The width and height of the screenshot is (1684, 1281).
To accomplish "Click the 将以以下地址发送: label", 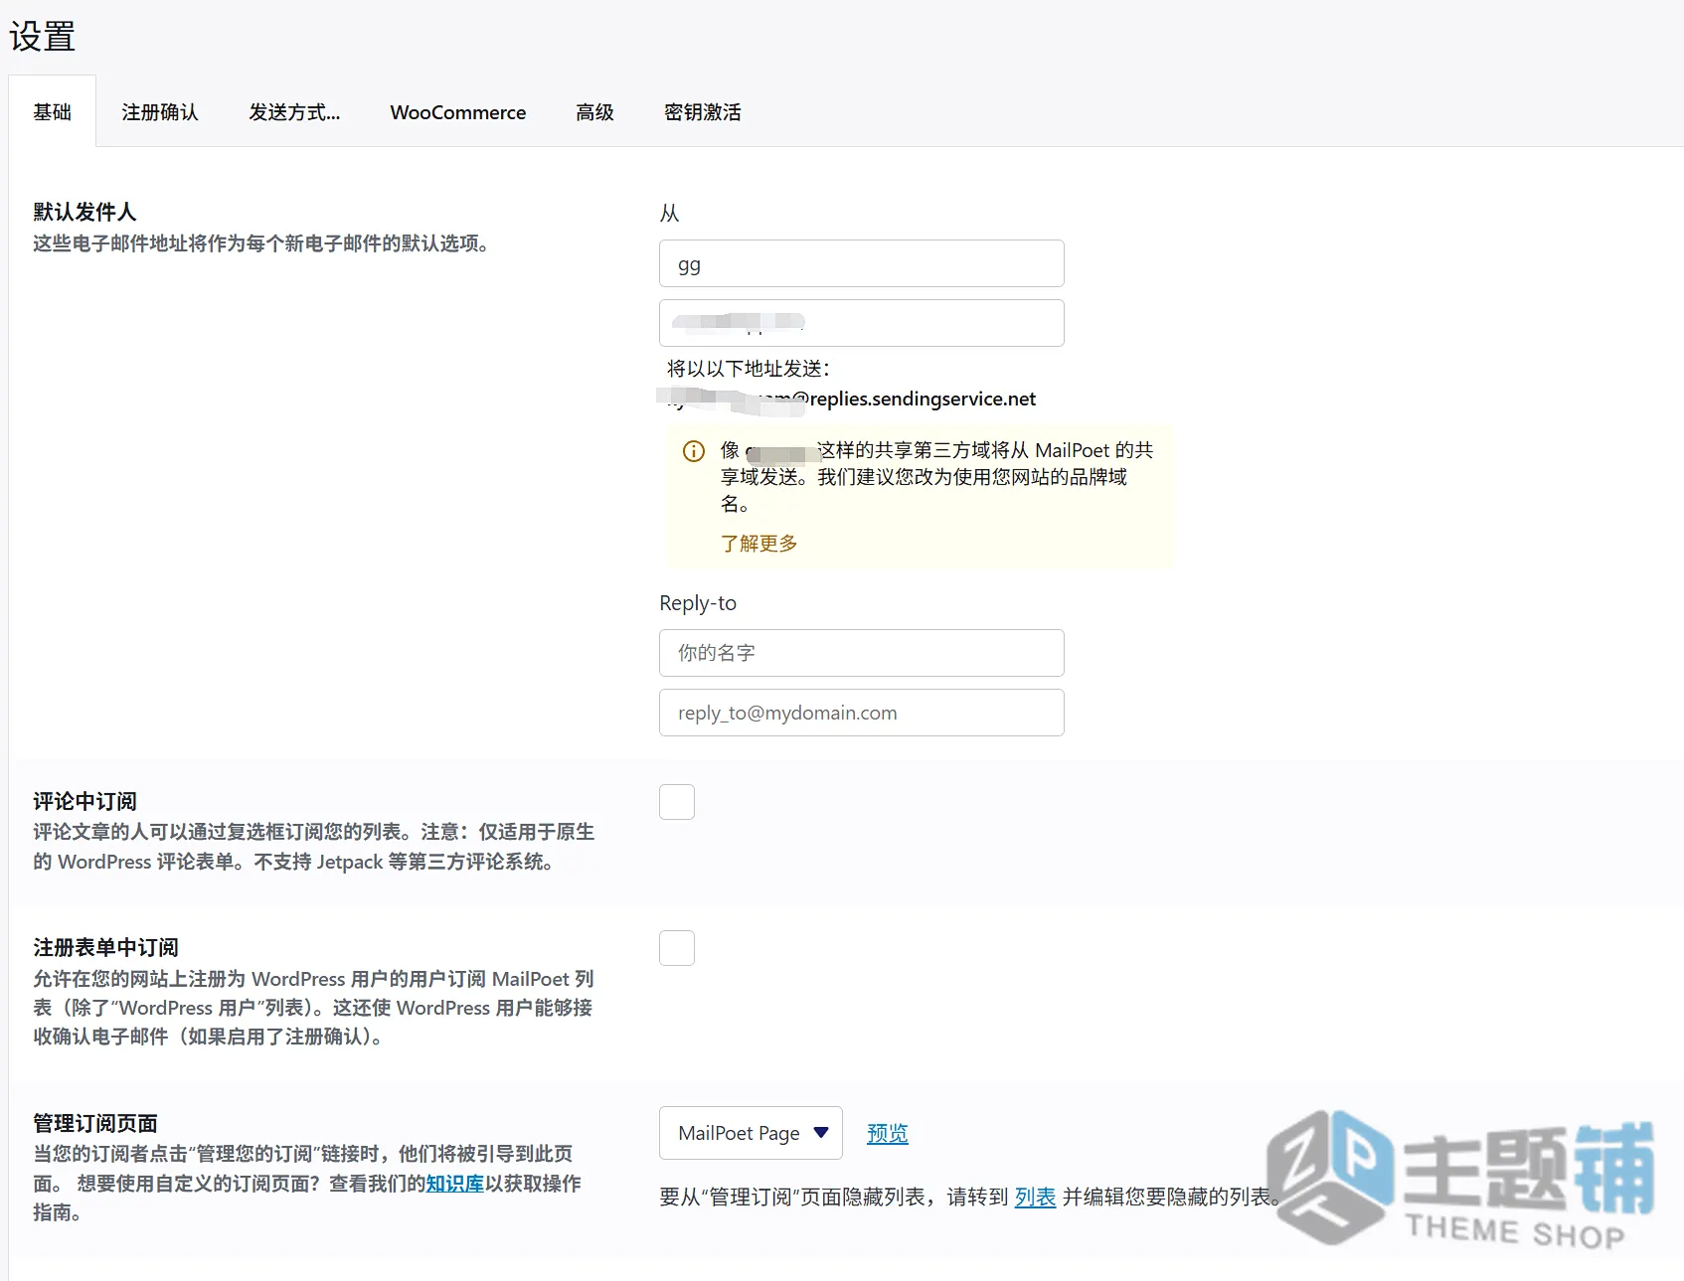I will coord(749,369).
